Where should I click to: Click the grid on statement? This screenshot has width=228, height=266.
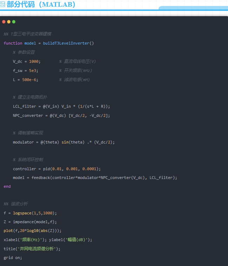pos(13,258)
